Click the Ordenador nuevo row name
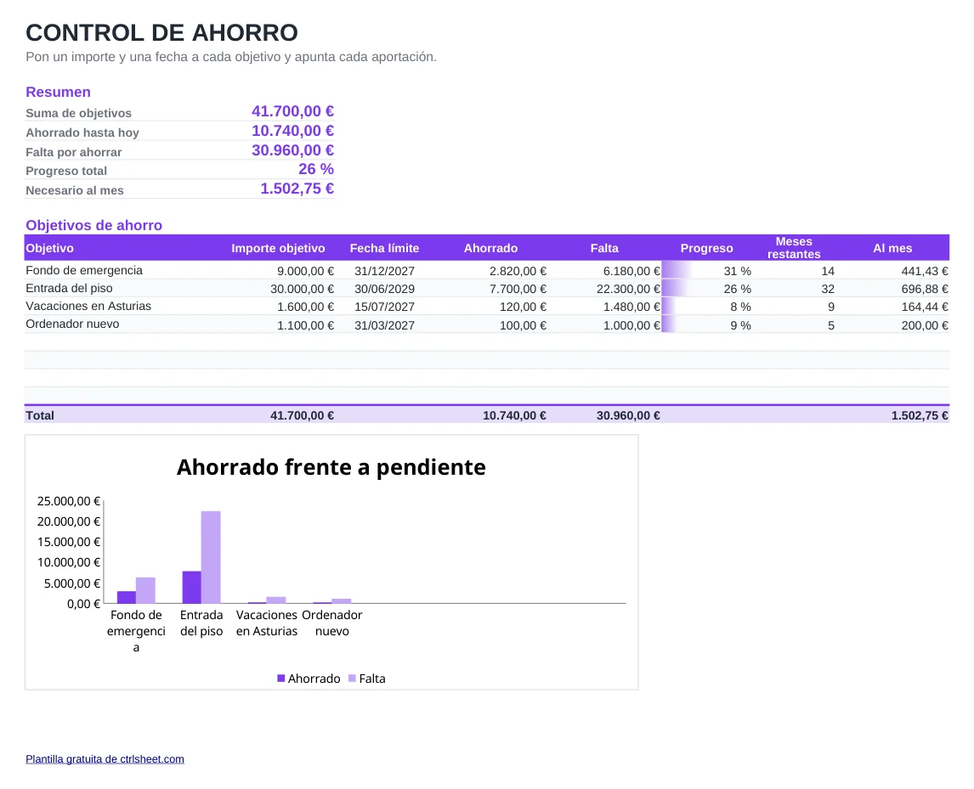The height and width of the screenshot is (789, 974). 72,324
